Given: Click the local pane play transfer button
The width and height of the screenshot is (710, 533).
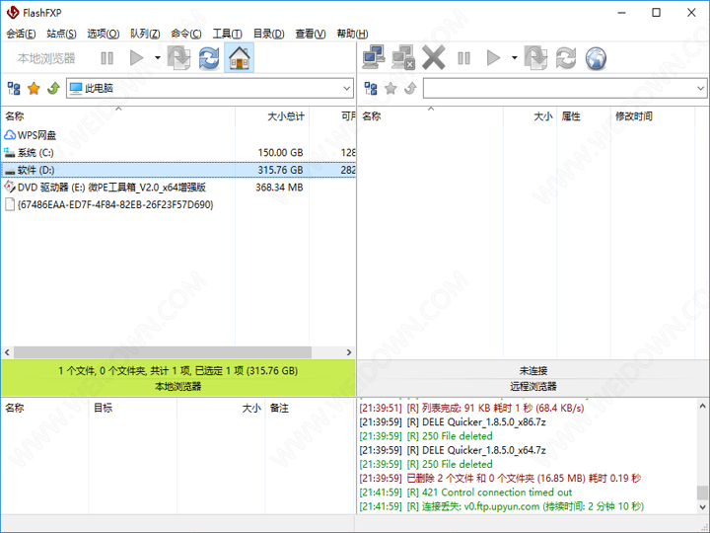Looking at the screenshot, I should click(136, 58).
